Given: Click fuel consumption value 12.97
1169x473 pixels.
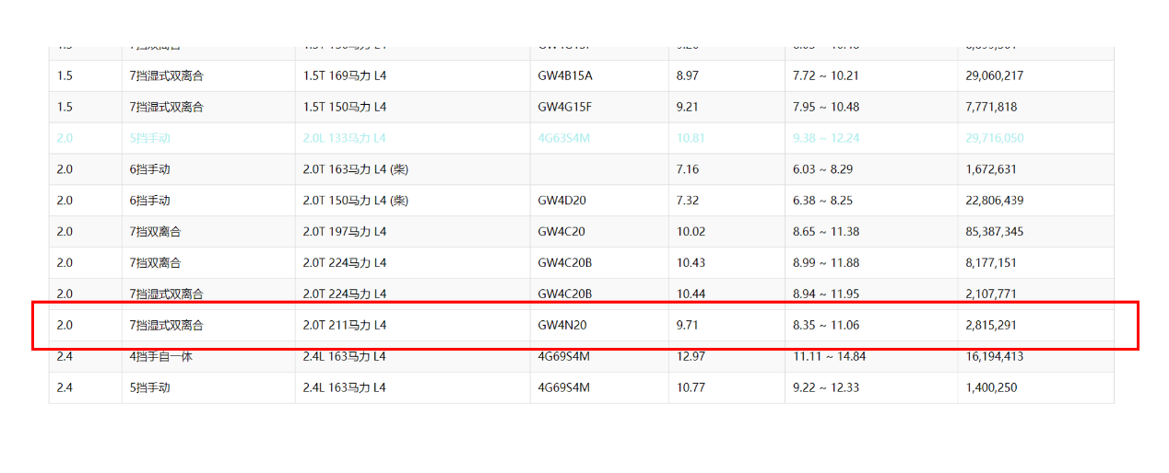Looking at the screenshot, I should click(x=691, y=356).
